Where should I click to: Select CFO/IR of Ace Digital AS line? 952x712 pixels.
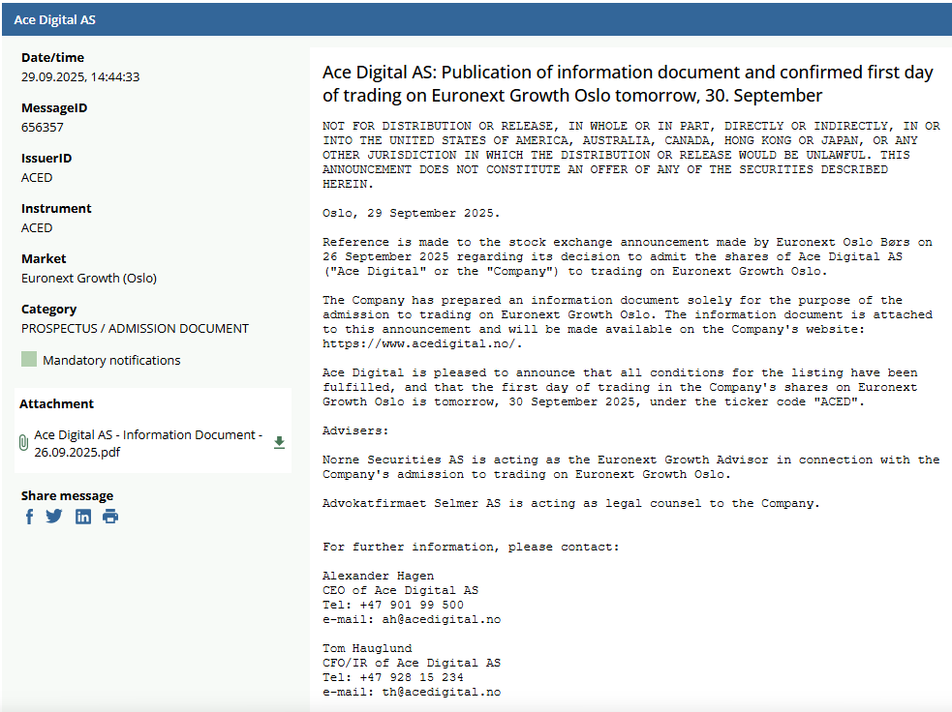pyautogui.click(x=412, y=663)
